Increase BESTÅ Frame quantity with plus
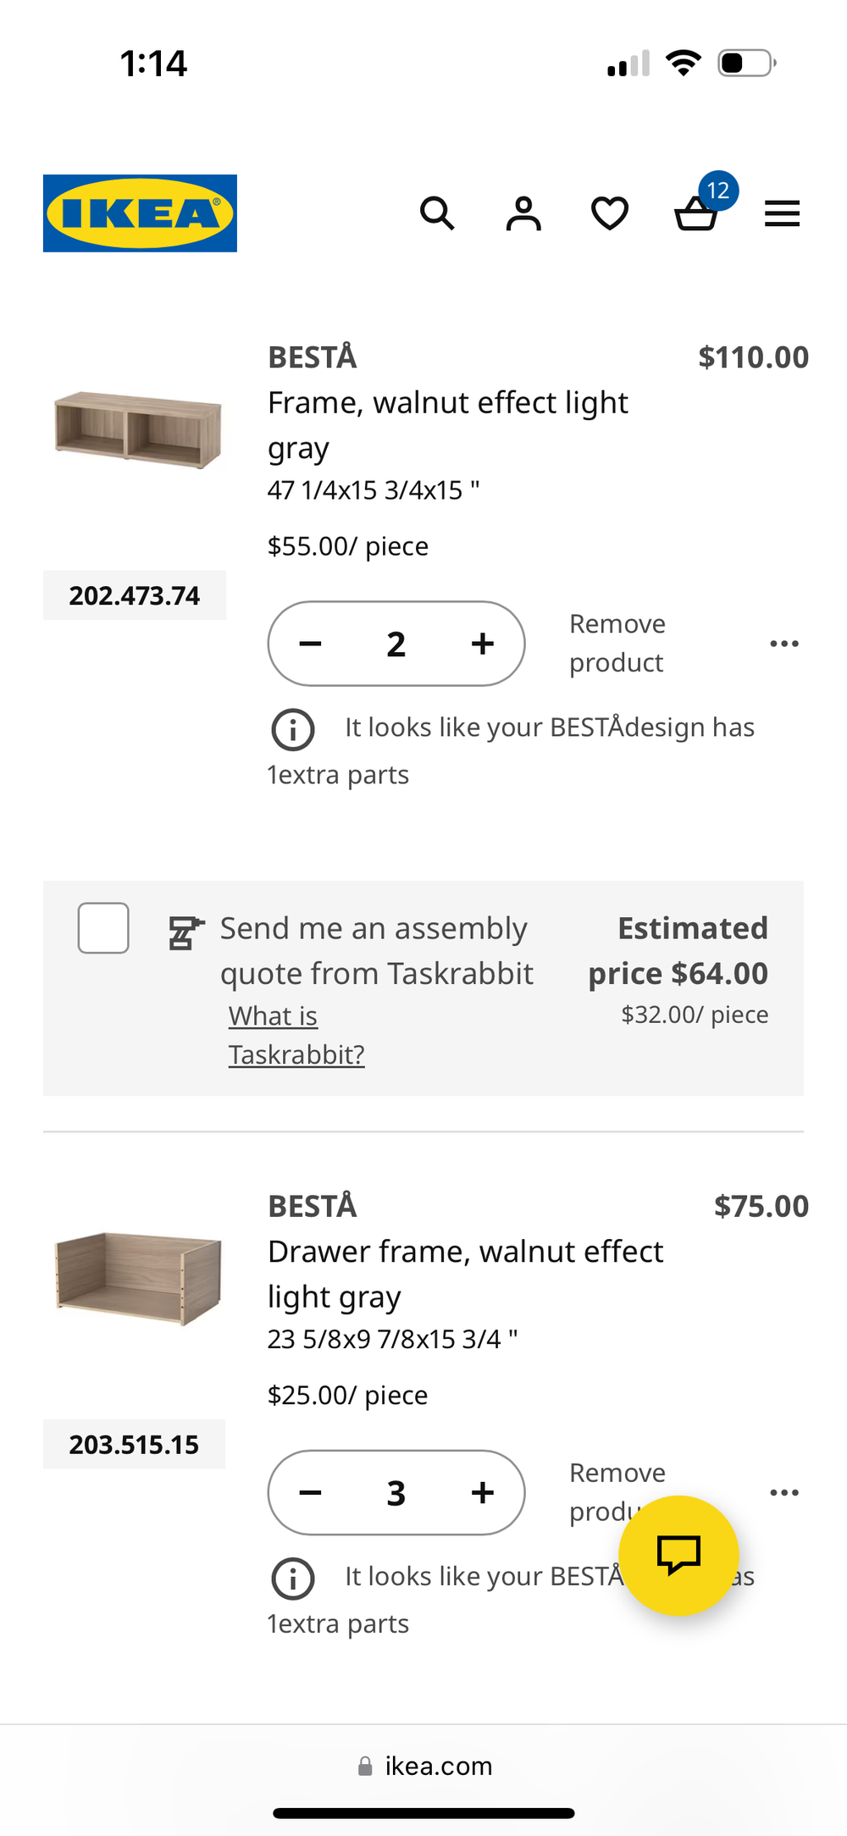This screenshot has width=847, height=1836. pos(483,644)
